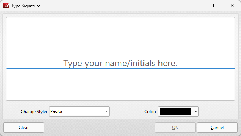This screenshot has width=241, height=136.
Task: Click the Clear button
Action: [24, 128]
